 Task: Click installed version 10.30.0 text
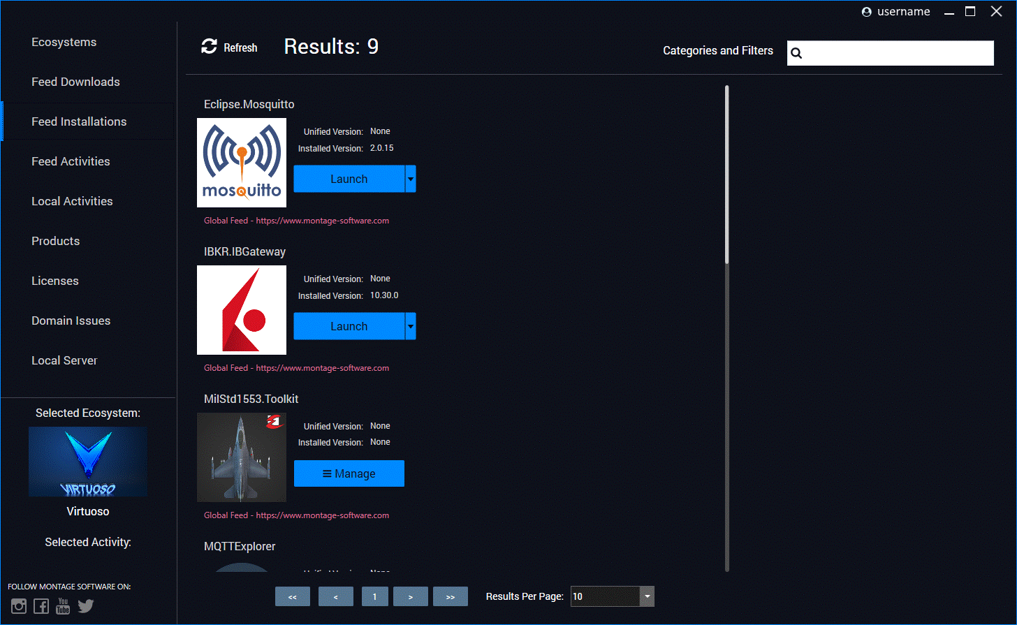coord(384,295)
